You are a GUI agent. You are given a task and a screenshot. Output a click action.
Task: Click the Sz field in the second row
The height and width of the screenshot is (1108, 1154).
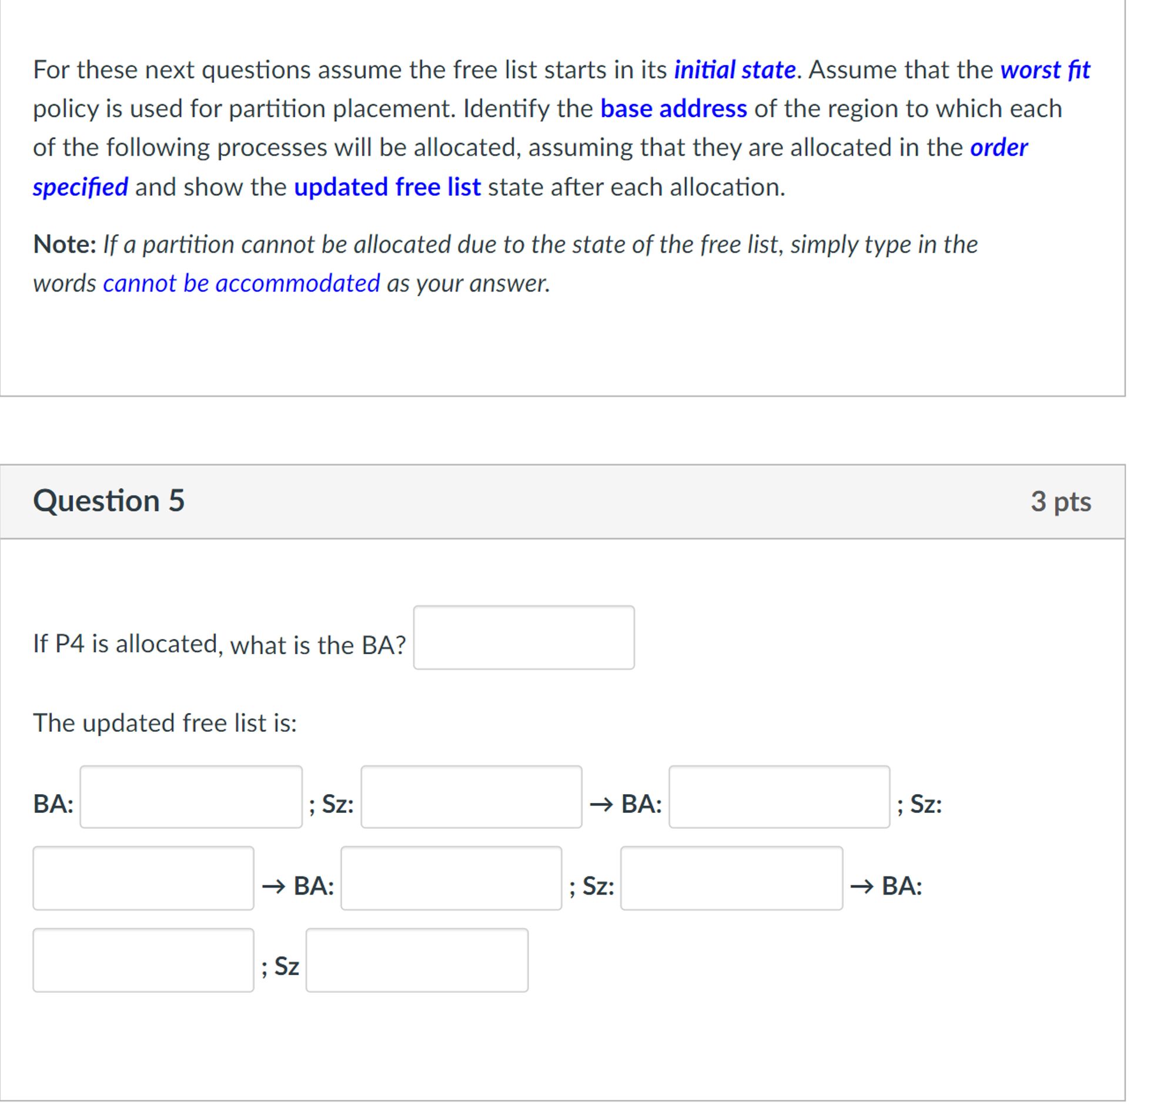coord(730,886)
